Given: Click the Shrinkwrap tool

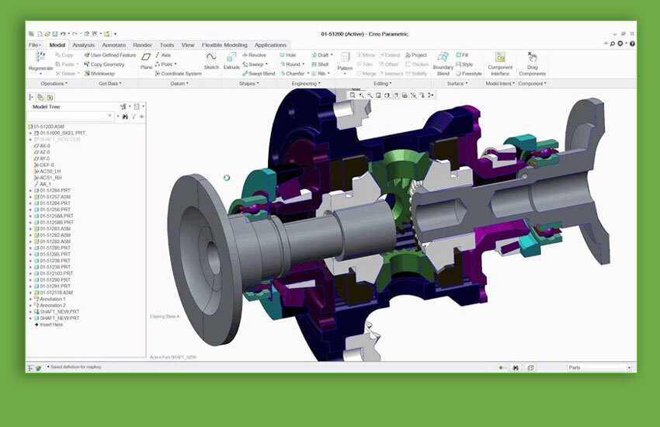Looking at the screenshot, I should click(x=99, y=74).
